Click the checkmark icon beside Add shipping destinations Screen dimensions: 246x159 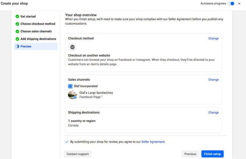pos(17,39)
